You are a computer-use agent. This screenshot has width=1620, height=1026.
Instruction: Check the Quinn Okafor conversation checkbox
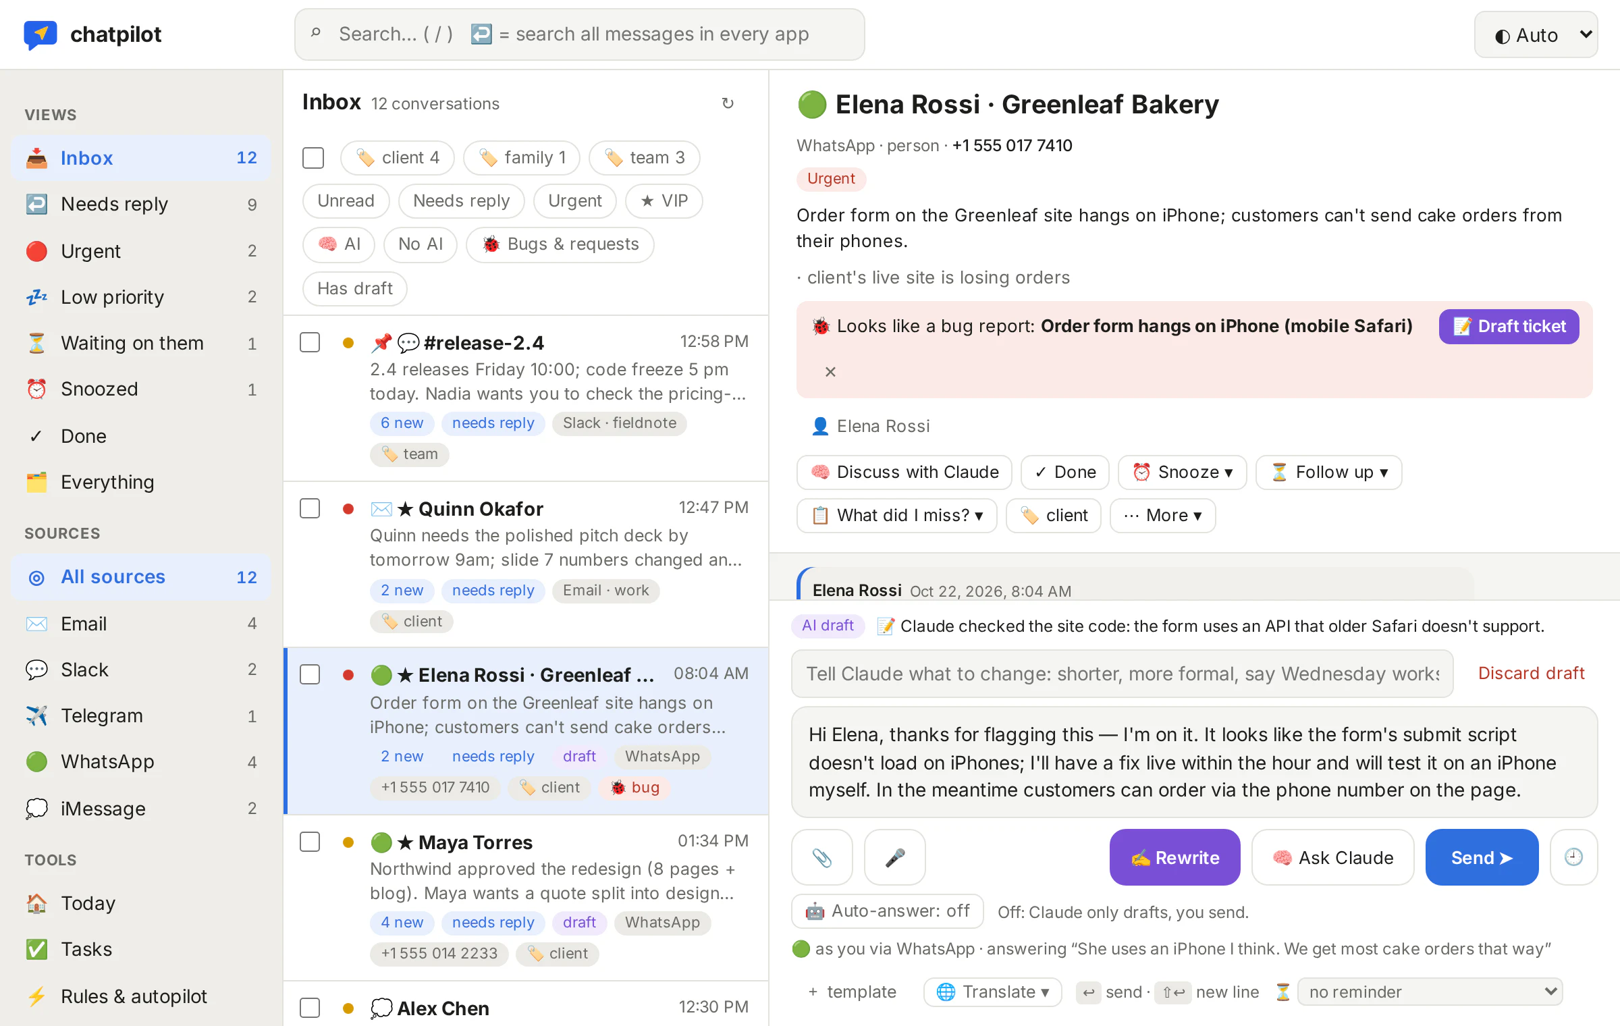tap(310, 508)
